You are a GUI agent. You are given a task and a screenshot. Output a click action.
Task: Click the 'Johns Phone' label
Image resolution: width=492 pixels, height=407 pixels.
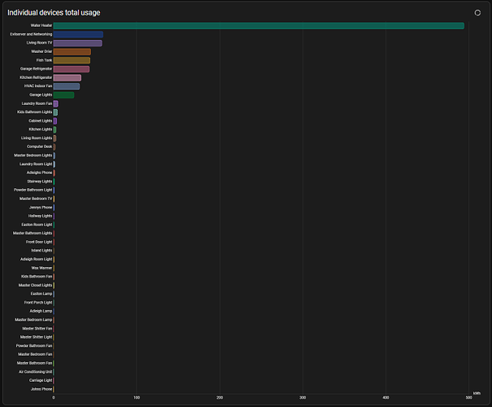[41, 389]
